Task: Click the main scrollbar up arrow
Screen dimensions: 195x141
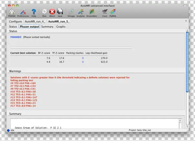Action: (x=187, y=30)
